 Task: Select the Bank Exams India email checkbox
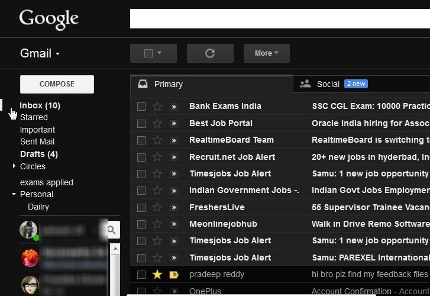click(141, 107)
